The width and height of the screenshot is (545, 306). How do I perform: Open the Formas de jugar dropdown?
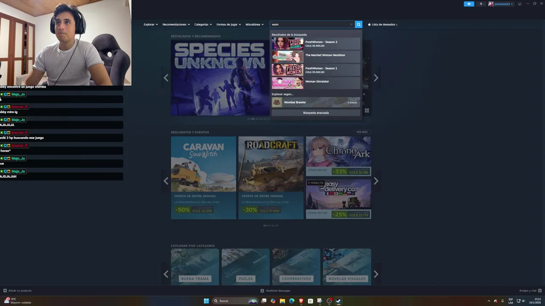pyautogui.click(x=229, y=25)
